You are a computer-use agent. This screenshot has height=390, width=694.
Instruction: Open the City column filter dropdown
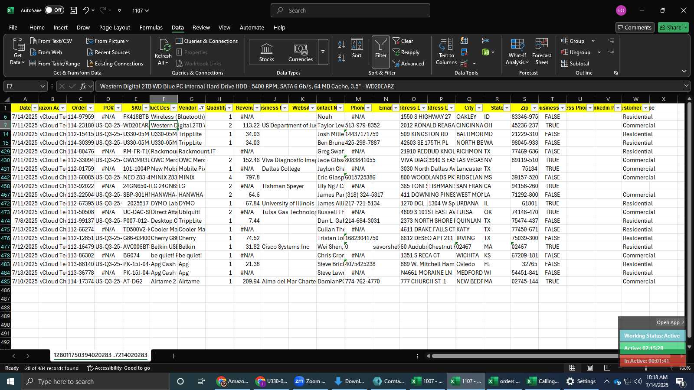479,108
